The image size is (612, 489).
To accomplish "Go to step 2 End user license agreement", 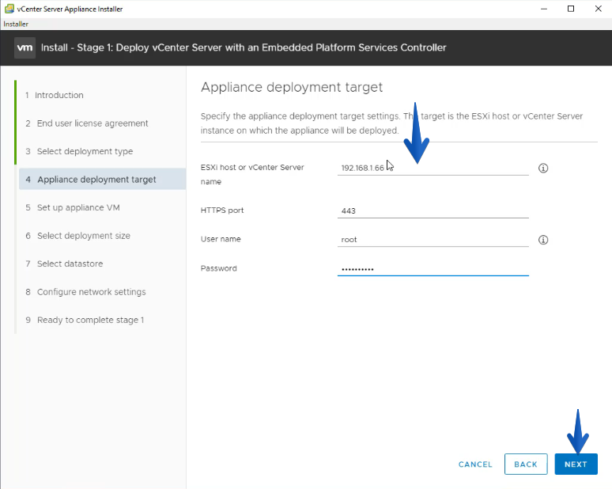I will coord(87,123).
